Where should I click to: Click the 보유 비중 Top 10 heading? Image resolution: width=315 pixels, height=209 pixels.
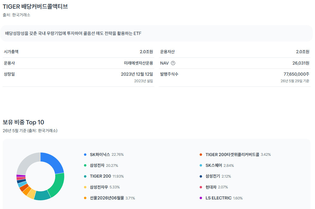pos(23,122)
